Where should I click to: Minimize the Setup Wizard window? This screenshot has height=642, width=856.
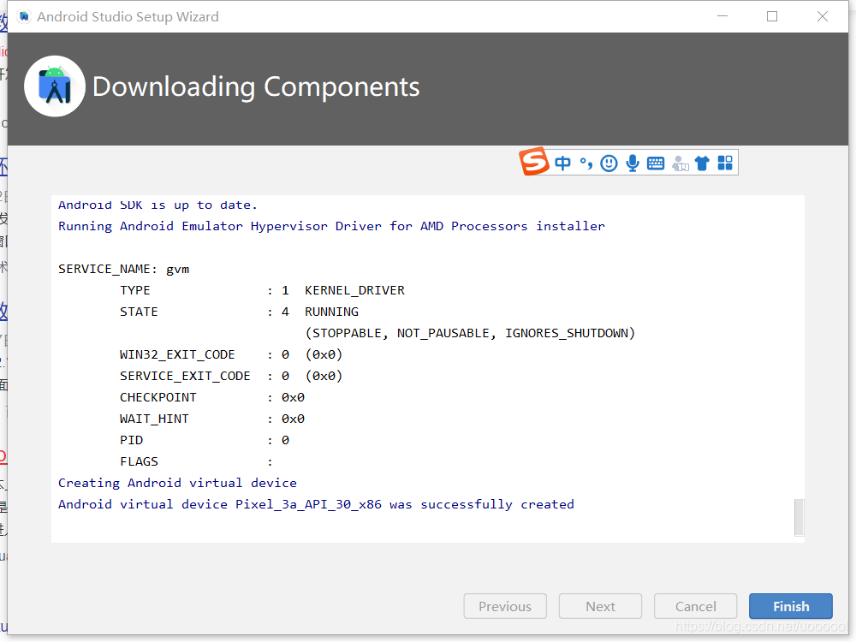[722, 16]
